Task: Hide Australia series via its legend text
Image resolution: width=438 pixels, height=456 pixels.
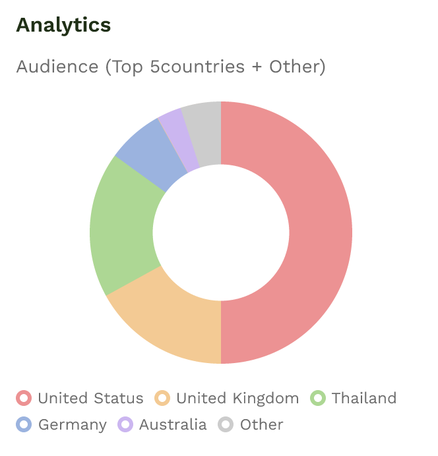Action: [173, 424]
